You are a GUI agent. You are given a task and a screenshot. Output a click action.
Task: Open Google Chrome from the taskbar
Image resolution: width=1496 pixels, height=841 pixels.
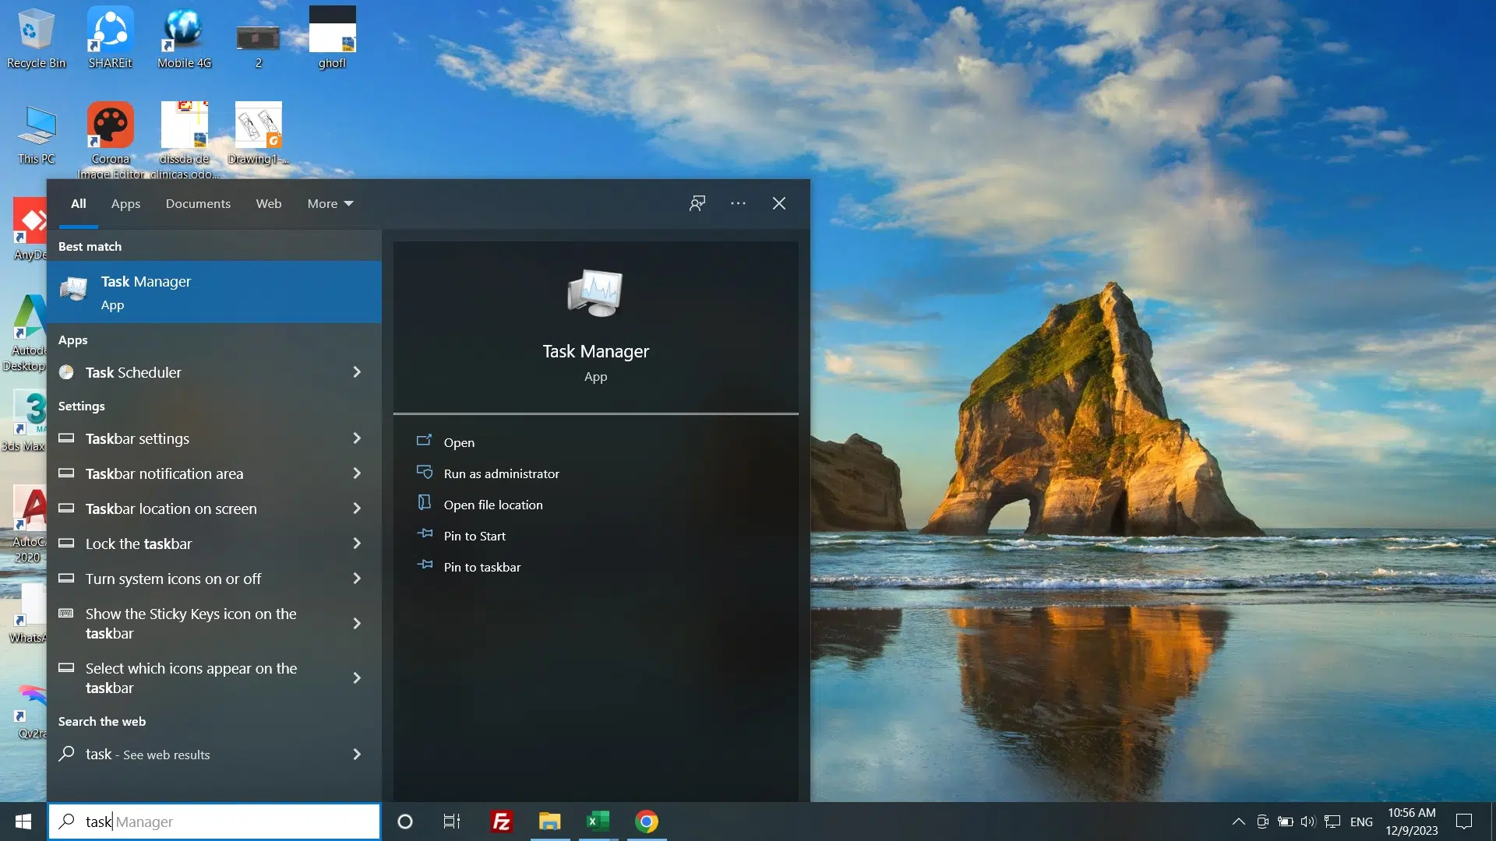point(647,822)
